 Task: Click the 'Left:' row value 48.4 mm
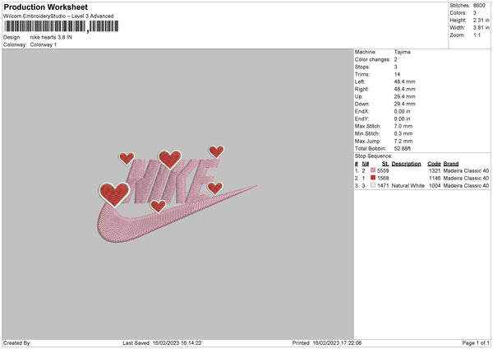coord(404,81)
